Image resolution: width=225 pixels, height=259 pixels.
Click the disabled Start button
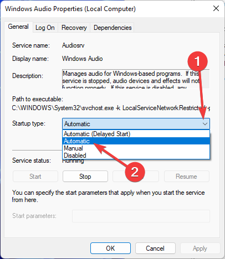click(x=35, y=177)
